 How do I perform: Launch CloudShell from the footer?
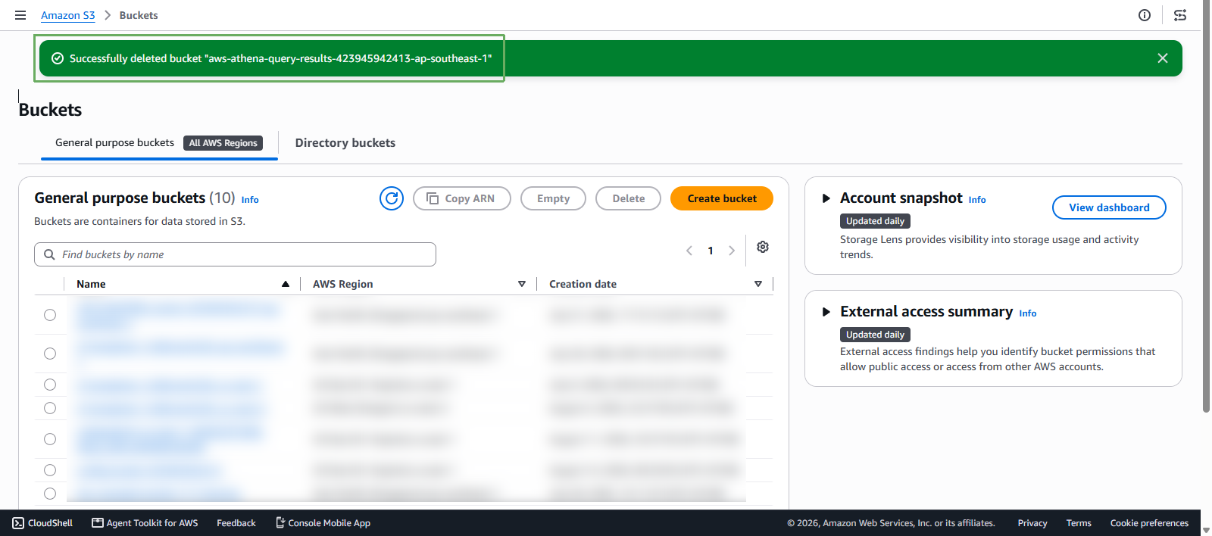[x=42, y=523]
